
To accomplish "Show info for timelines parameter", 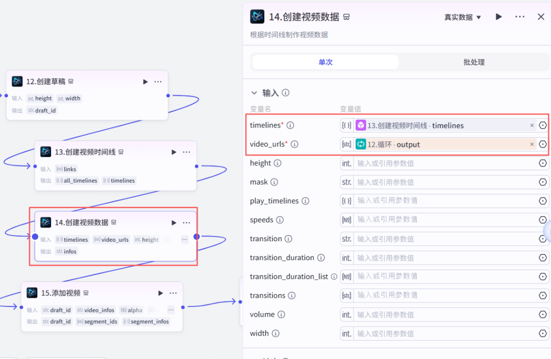I will coord(290,125).
